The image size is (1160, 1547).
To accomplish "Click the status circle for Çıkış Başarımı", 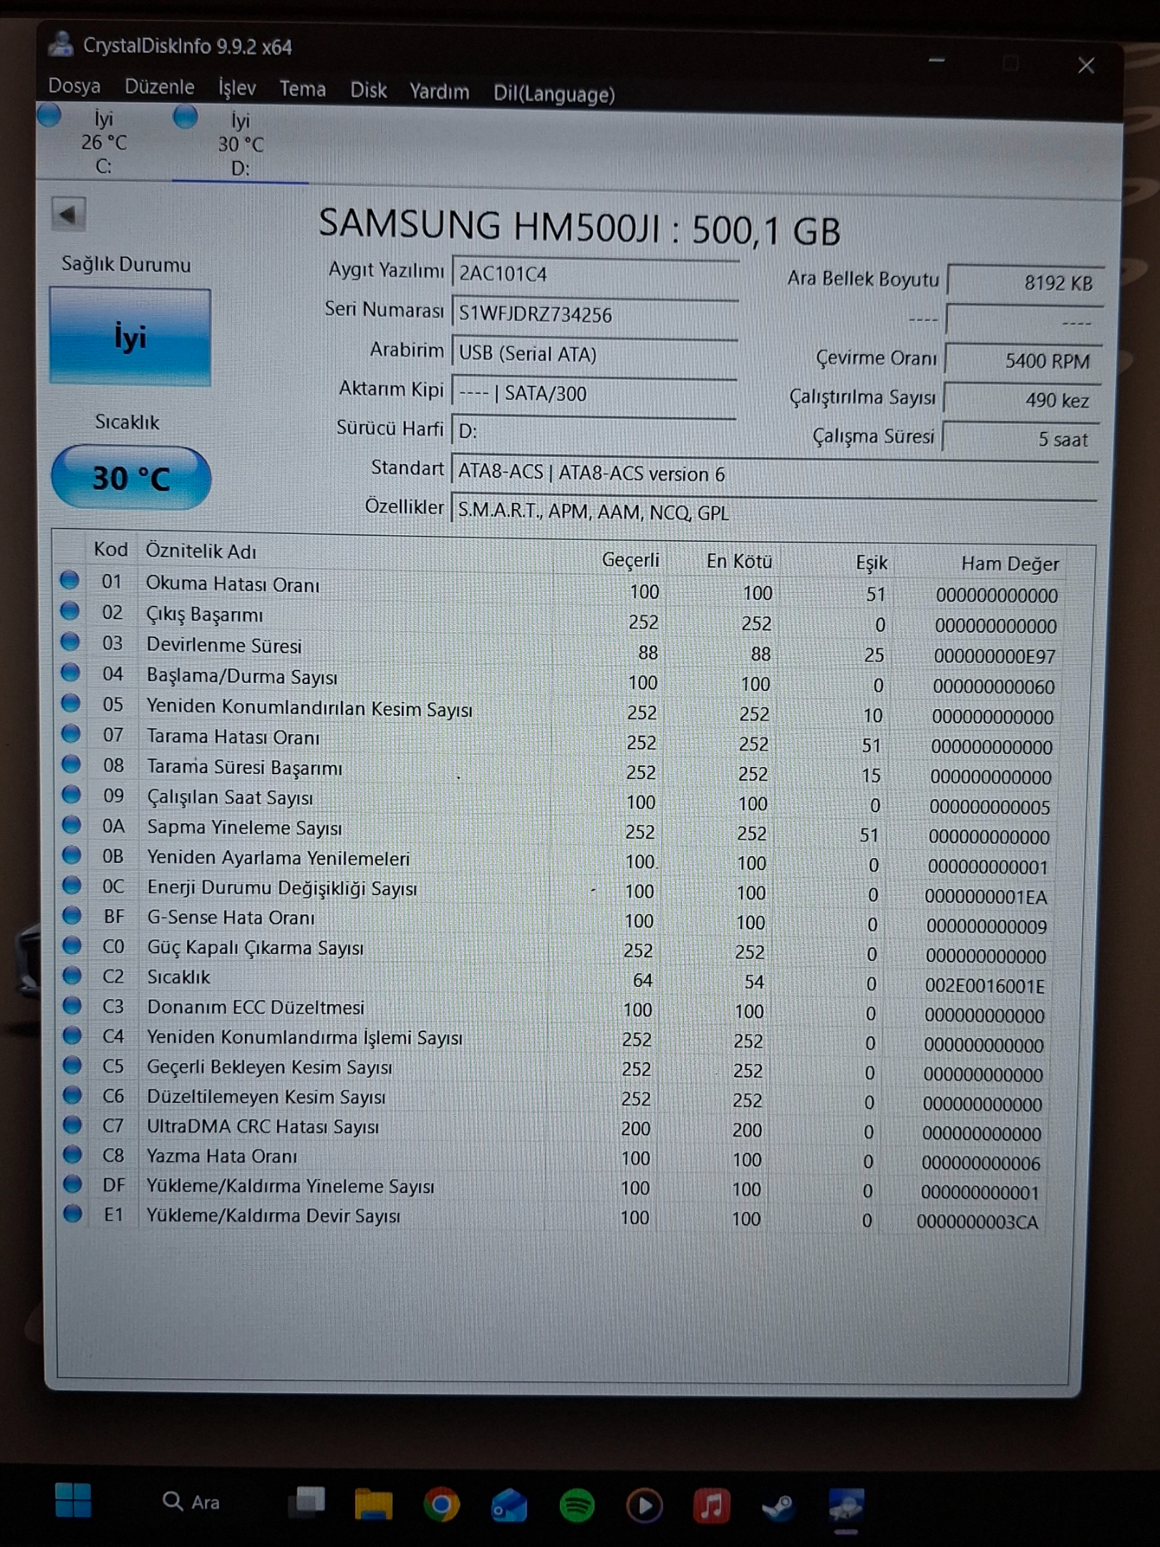I will (69, 610).
